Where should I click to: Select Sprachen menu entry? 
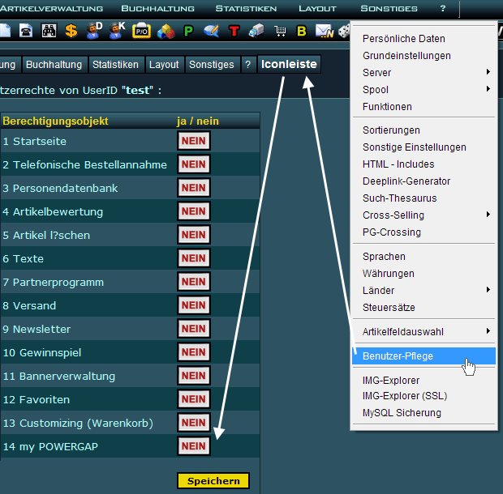tap(384, 257)
